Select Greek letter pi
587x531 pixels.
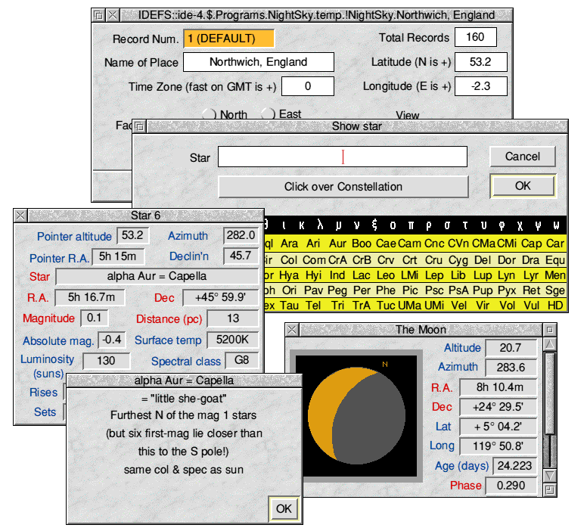[411, 225]
